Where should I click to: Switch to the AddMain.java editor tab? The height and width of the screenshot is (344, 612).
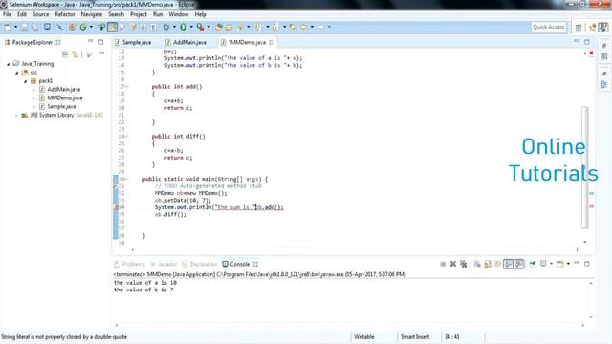[x=186, y=42]
